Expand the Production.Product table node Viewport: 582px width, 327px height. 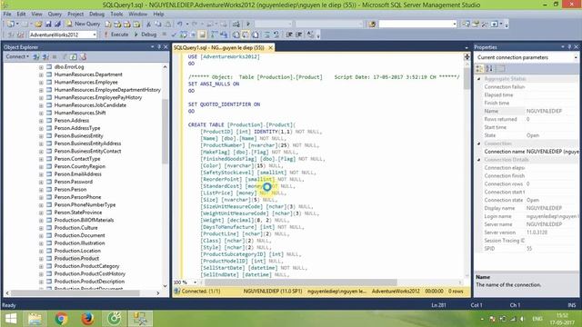[x=41, y=258]
